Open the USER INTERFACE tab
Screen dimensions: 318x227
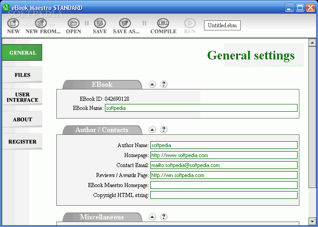pos(22,97)
